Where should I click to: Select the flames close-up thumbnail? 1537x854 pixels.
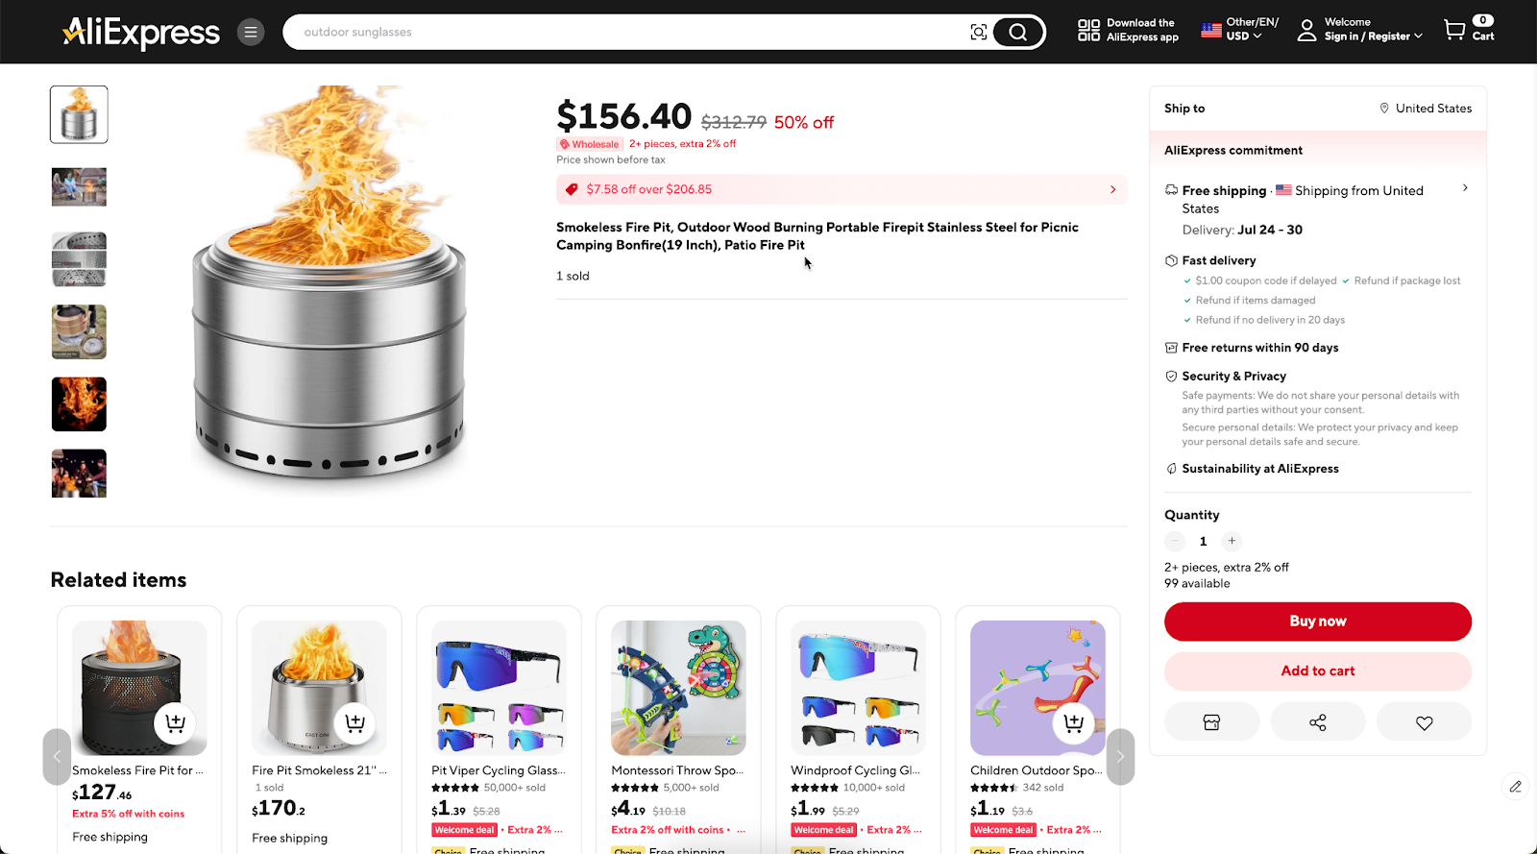[79, 403]
